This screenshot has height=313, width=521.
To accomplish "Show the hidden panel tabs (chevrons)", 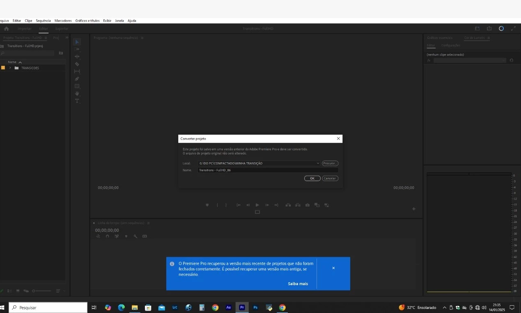I will (x=67, y=38).
